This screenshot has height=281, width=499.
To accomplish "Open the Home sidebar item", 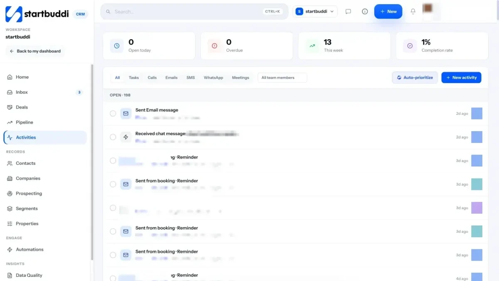I will click(45, 77).
